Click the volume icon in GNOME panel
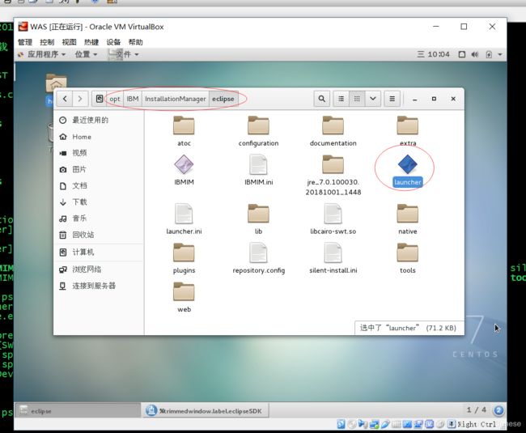The image size is (526, 433). pos(475,54)
